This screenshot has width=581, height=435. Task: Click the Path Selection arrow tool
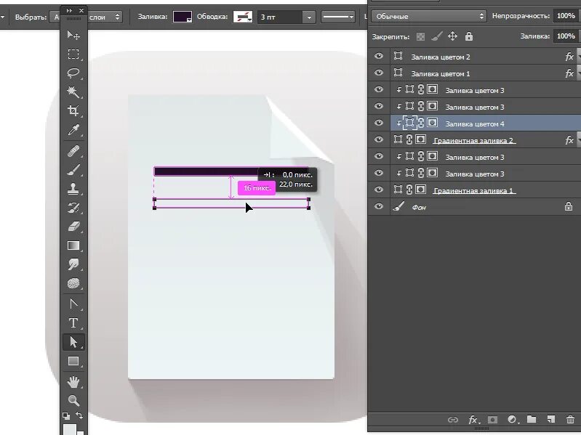73,342
